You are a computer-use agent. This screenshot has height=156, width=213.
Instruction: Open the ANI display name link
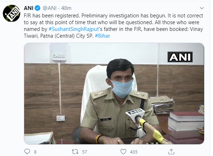pyautogui.click(x=28, y=8)
